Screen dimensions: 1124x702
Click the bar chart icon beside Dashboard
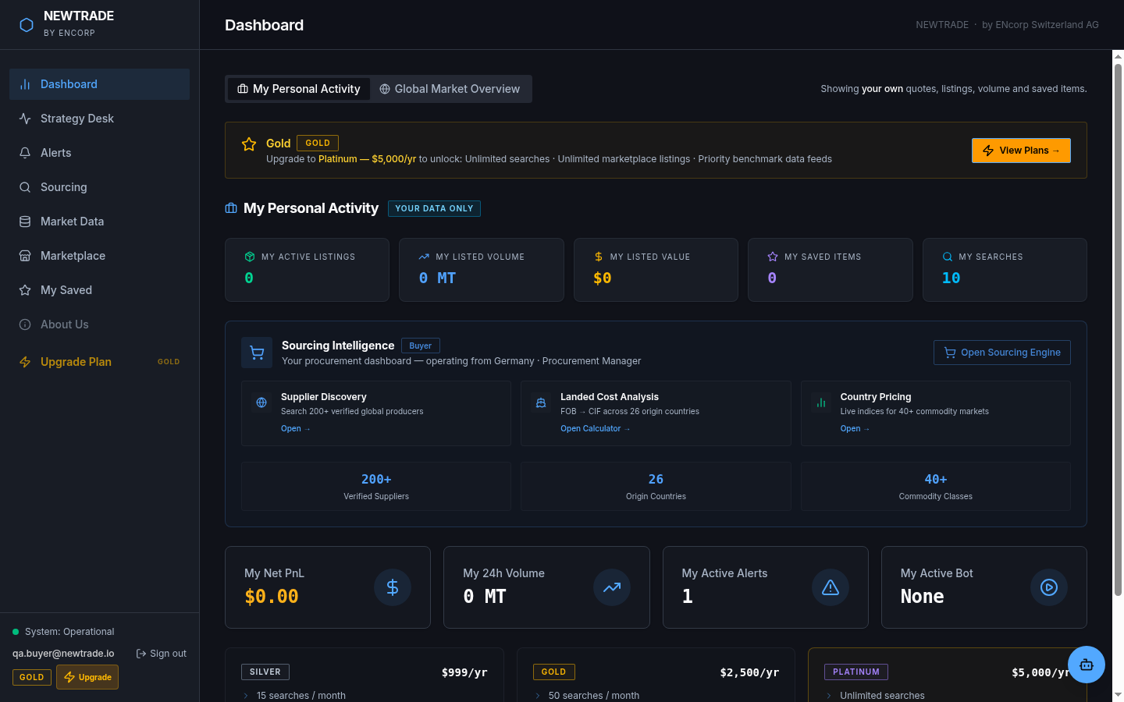(x=25, y=84)
